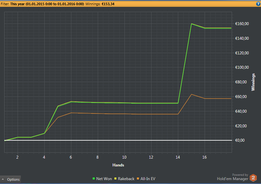Click the €40,00 axis label
The height and width of the screenshot is (184, 261).
pyautogui.click(x=241, y=111)
